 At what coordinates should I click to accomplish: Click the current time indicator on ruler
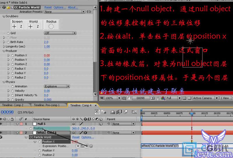point(192,114)
